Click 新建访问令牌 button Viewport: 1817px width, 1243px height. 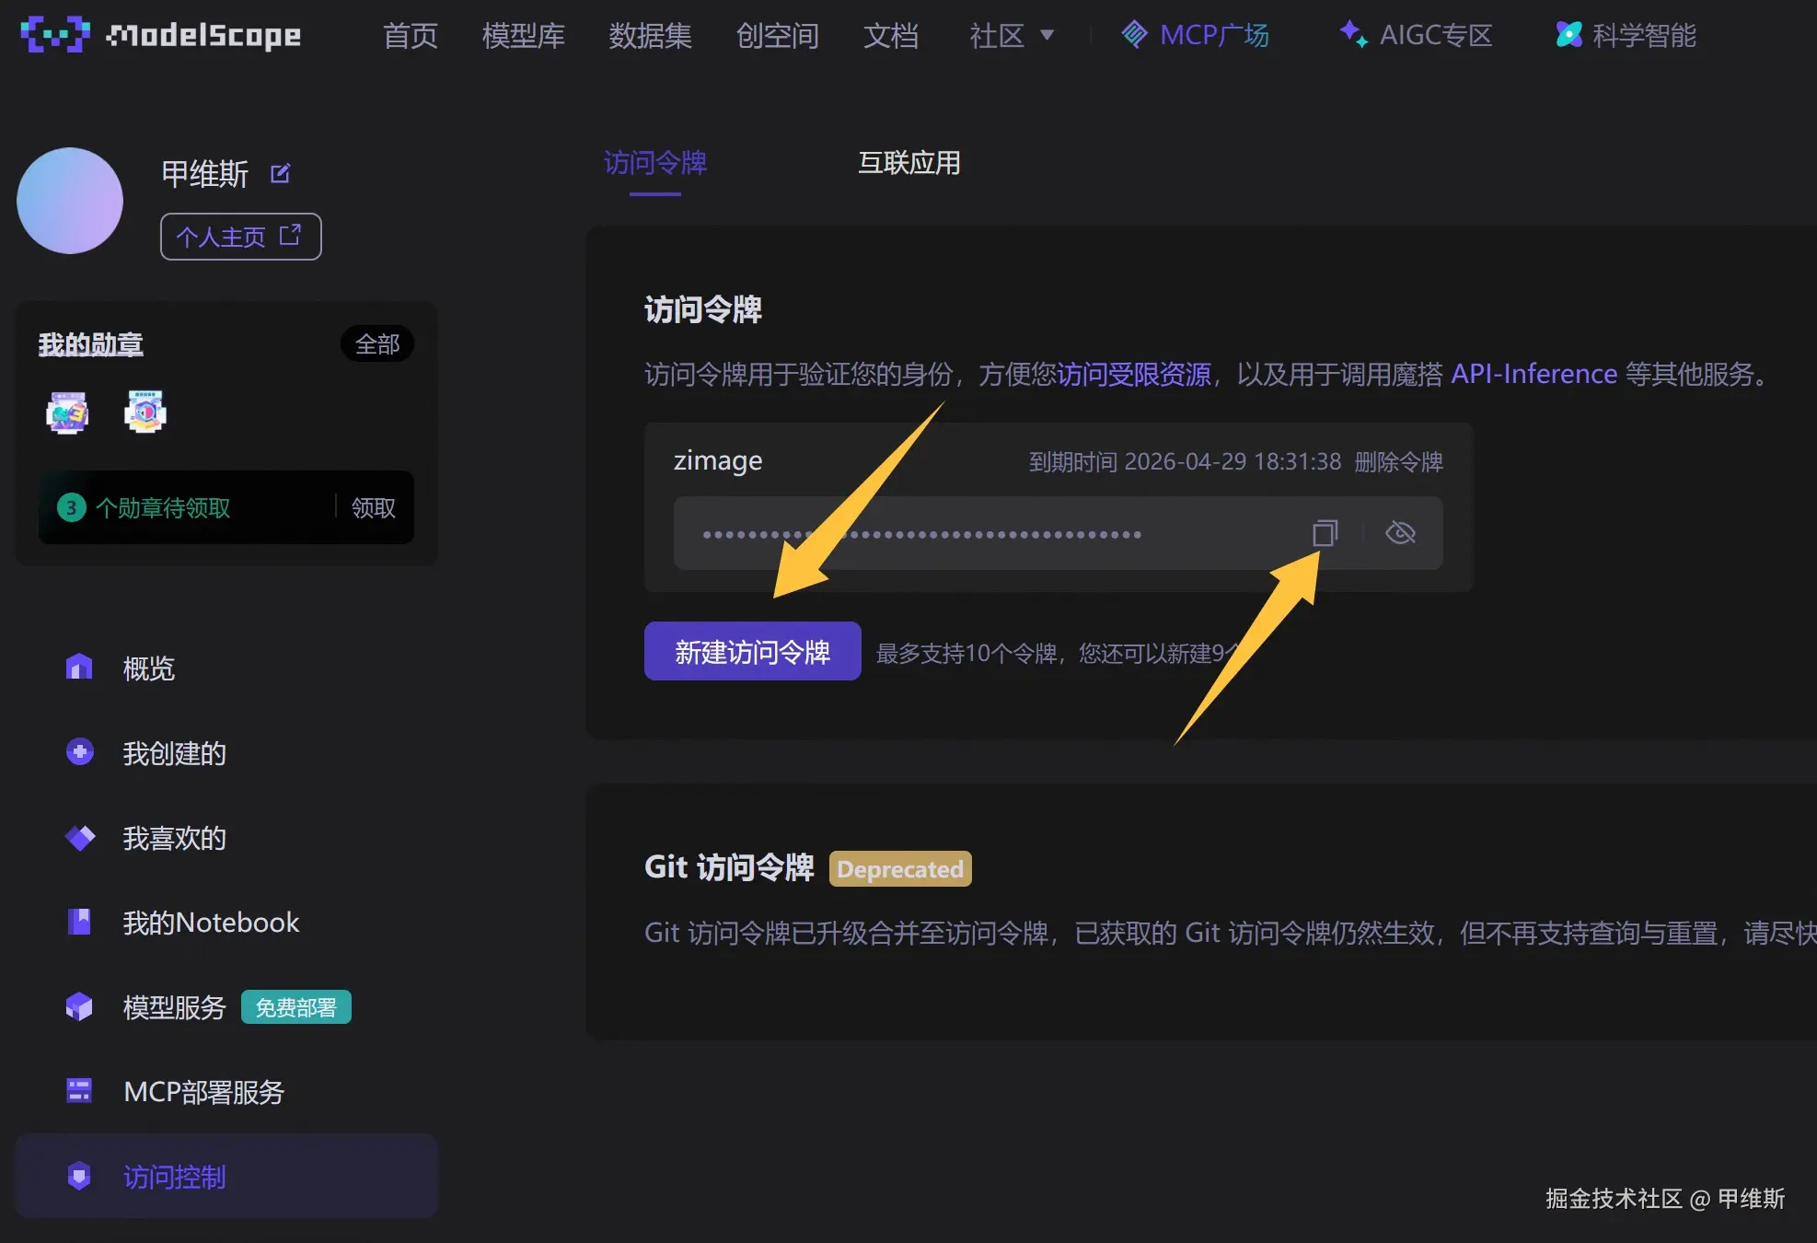click(x=752, y=652)
